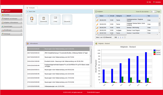Select the 28.07.2016 ZMAV Komplettschulung entry
Viewport: 163px width, 95px height.
point(58,53)
